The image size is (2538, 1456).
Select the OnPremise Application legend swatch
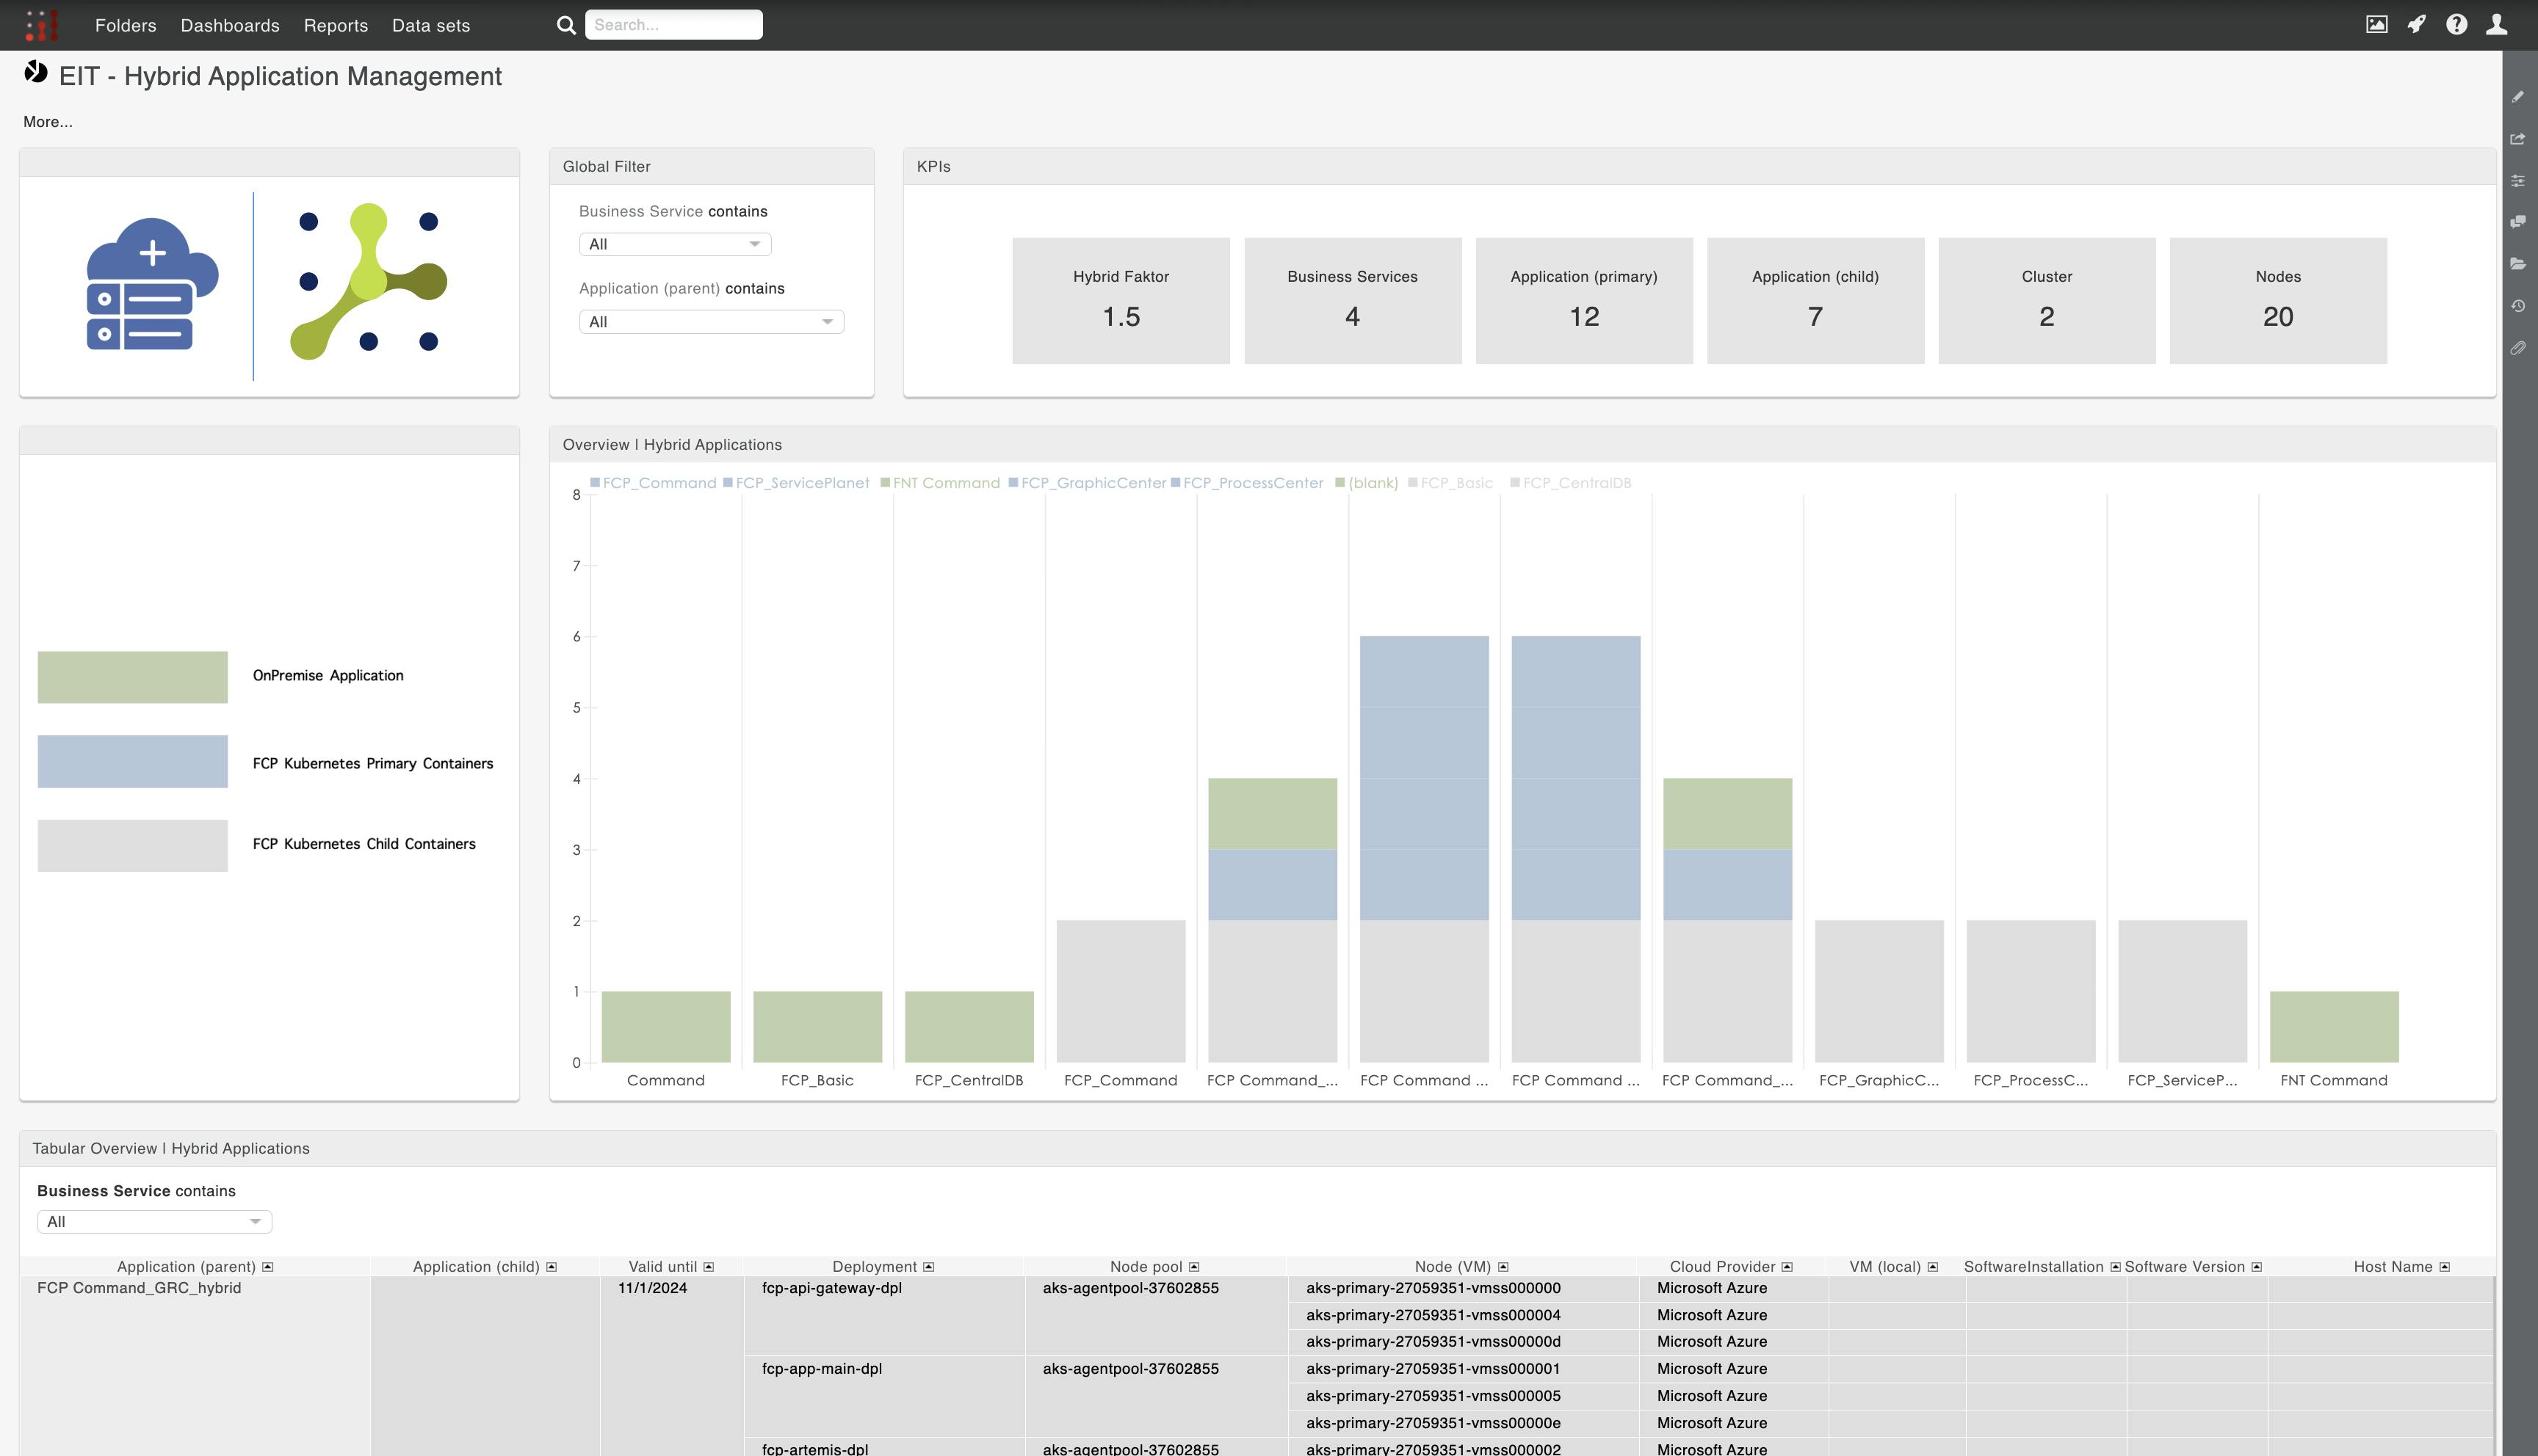point(132,676)
